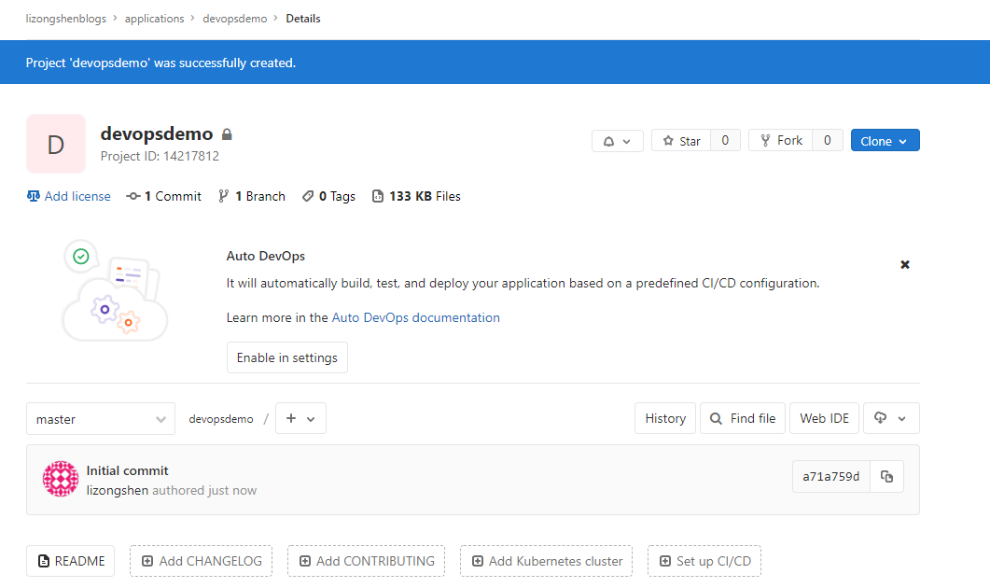Open commit History
Image resolution: width=990 pixels, height=588 pixels.
pos(665,419)
